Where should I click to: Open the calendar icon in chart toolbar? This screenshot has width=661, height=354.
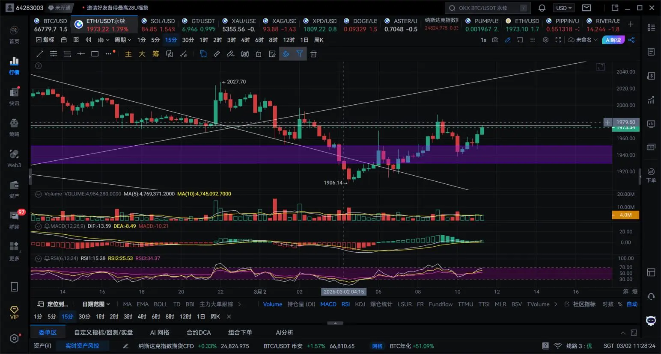[64, 40]
